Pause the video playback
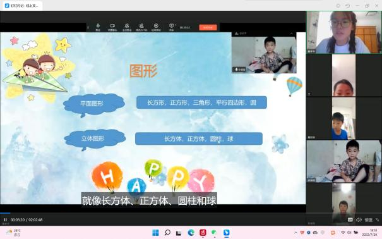 tap(5, 220)
